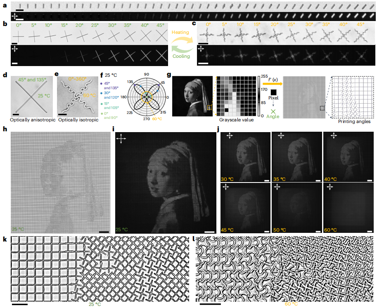Select the 60 °C portrait thumbnail

(x=349, y=208)
